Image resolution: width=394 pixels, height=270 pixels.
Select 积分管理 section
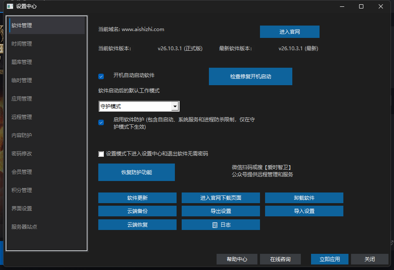[x=47, y=190]
